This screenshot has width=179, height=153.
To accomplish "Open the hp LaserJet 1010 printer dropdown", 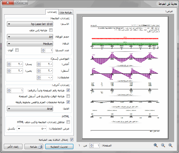I will click(30, 24).
